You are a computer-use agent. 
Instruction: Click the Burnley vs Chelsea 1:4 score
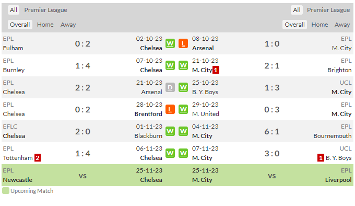(82, 66)
